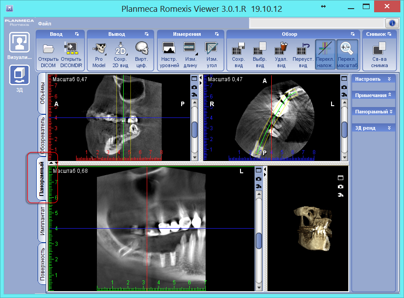Click axial view scroll down arrow
The height and width of the screenshot is (298, 404).
(344, 157)
